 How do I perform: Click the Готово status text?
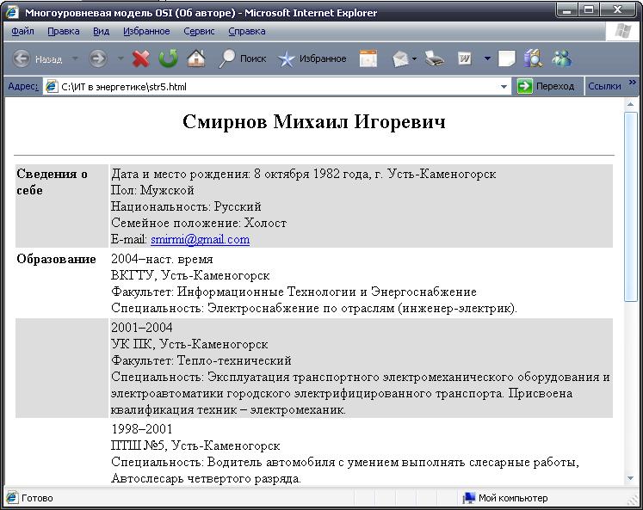tap(37, 498)
